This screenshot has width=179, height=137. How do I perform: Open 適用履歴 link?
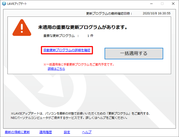point(45,132)
